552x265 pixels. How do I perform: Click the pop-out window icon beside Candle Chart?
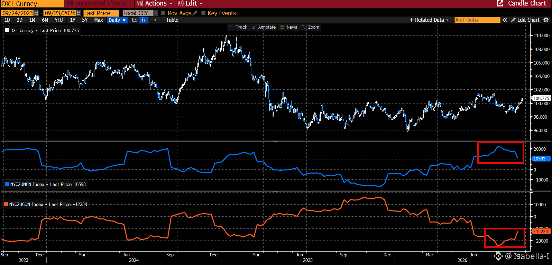(500, 3)
